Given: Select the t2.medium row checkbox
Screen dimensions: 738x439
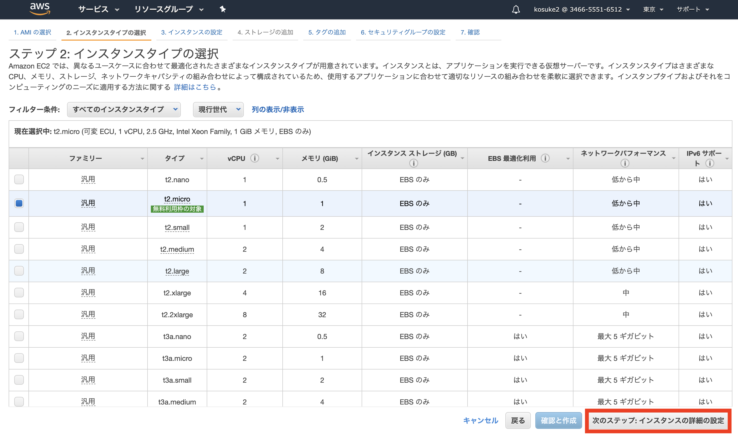Looking at the screenshot, I should tap(19, 249).
